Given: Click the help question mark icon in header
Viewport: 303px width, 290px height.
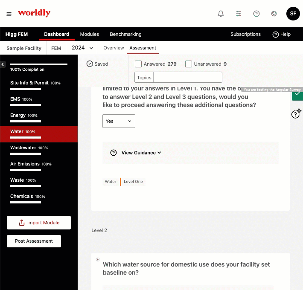Looking at the screenshot, I should pyautogui.click(x=256, y=14).
